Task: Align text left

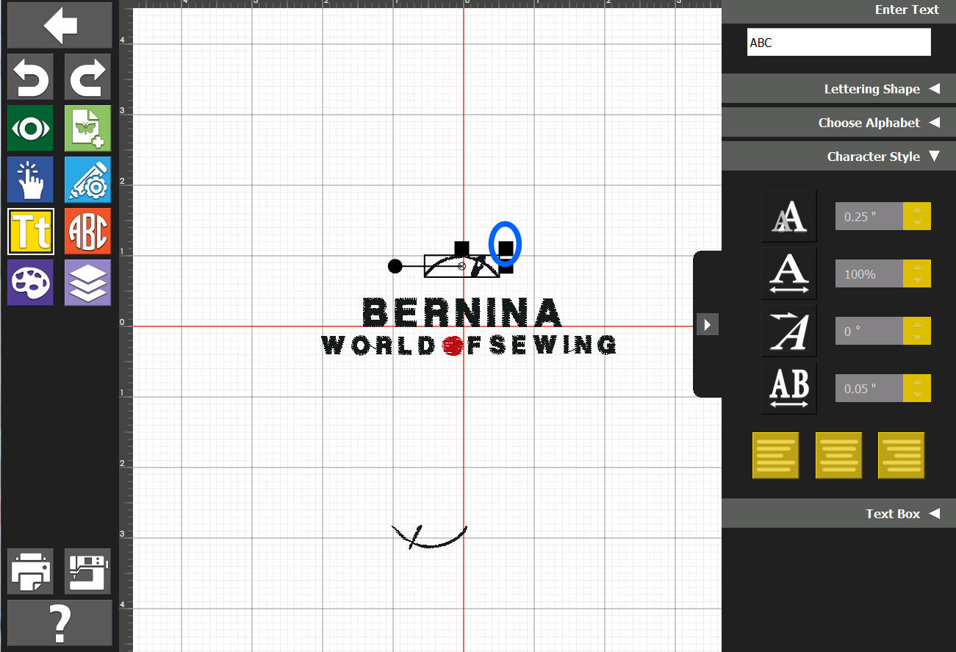Action: click(x=775, y=456)
